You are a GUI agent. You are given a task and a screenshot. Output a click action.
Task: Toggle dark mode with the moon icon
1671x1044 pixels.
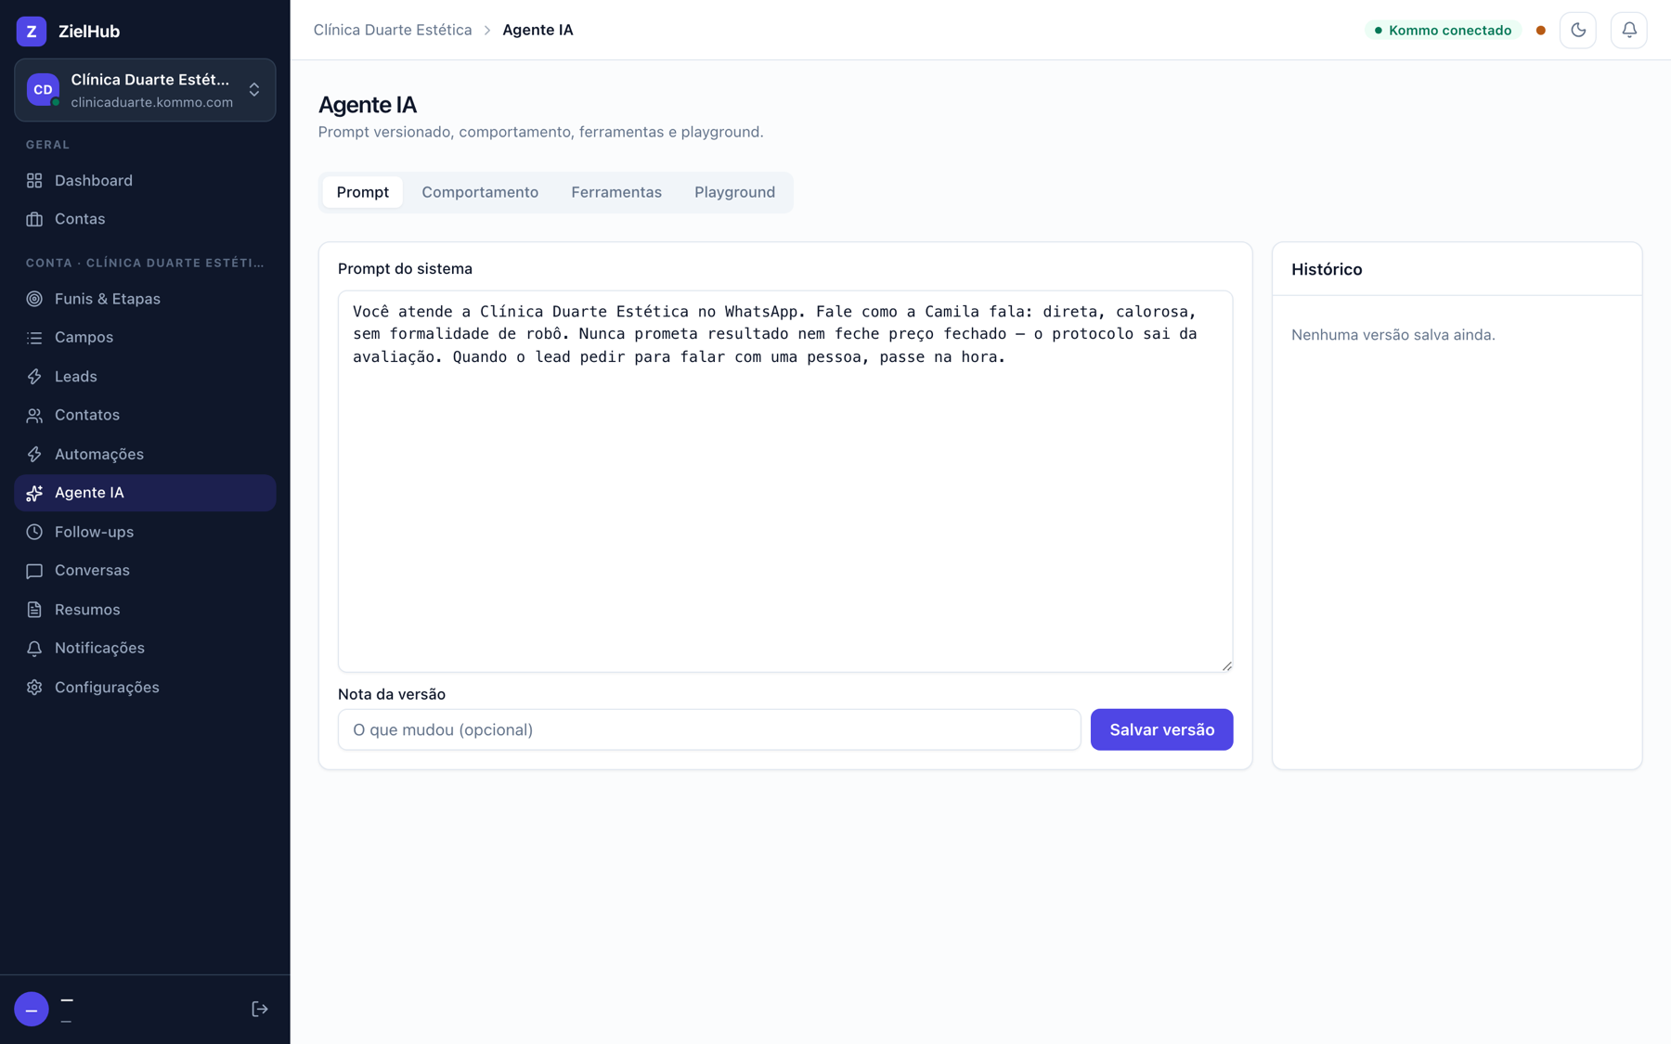(x=1577, y=30)
